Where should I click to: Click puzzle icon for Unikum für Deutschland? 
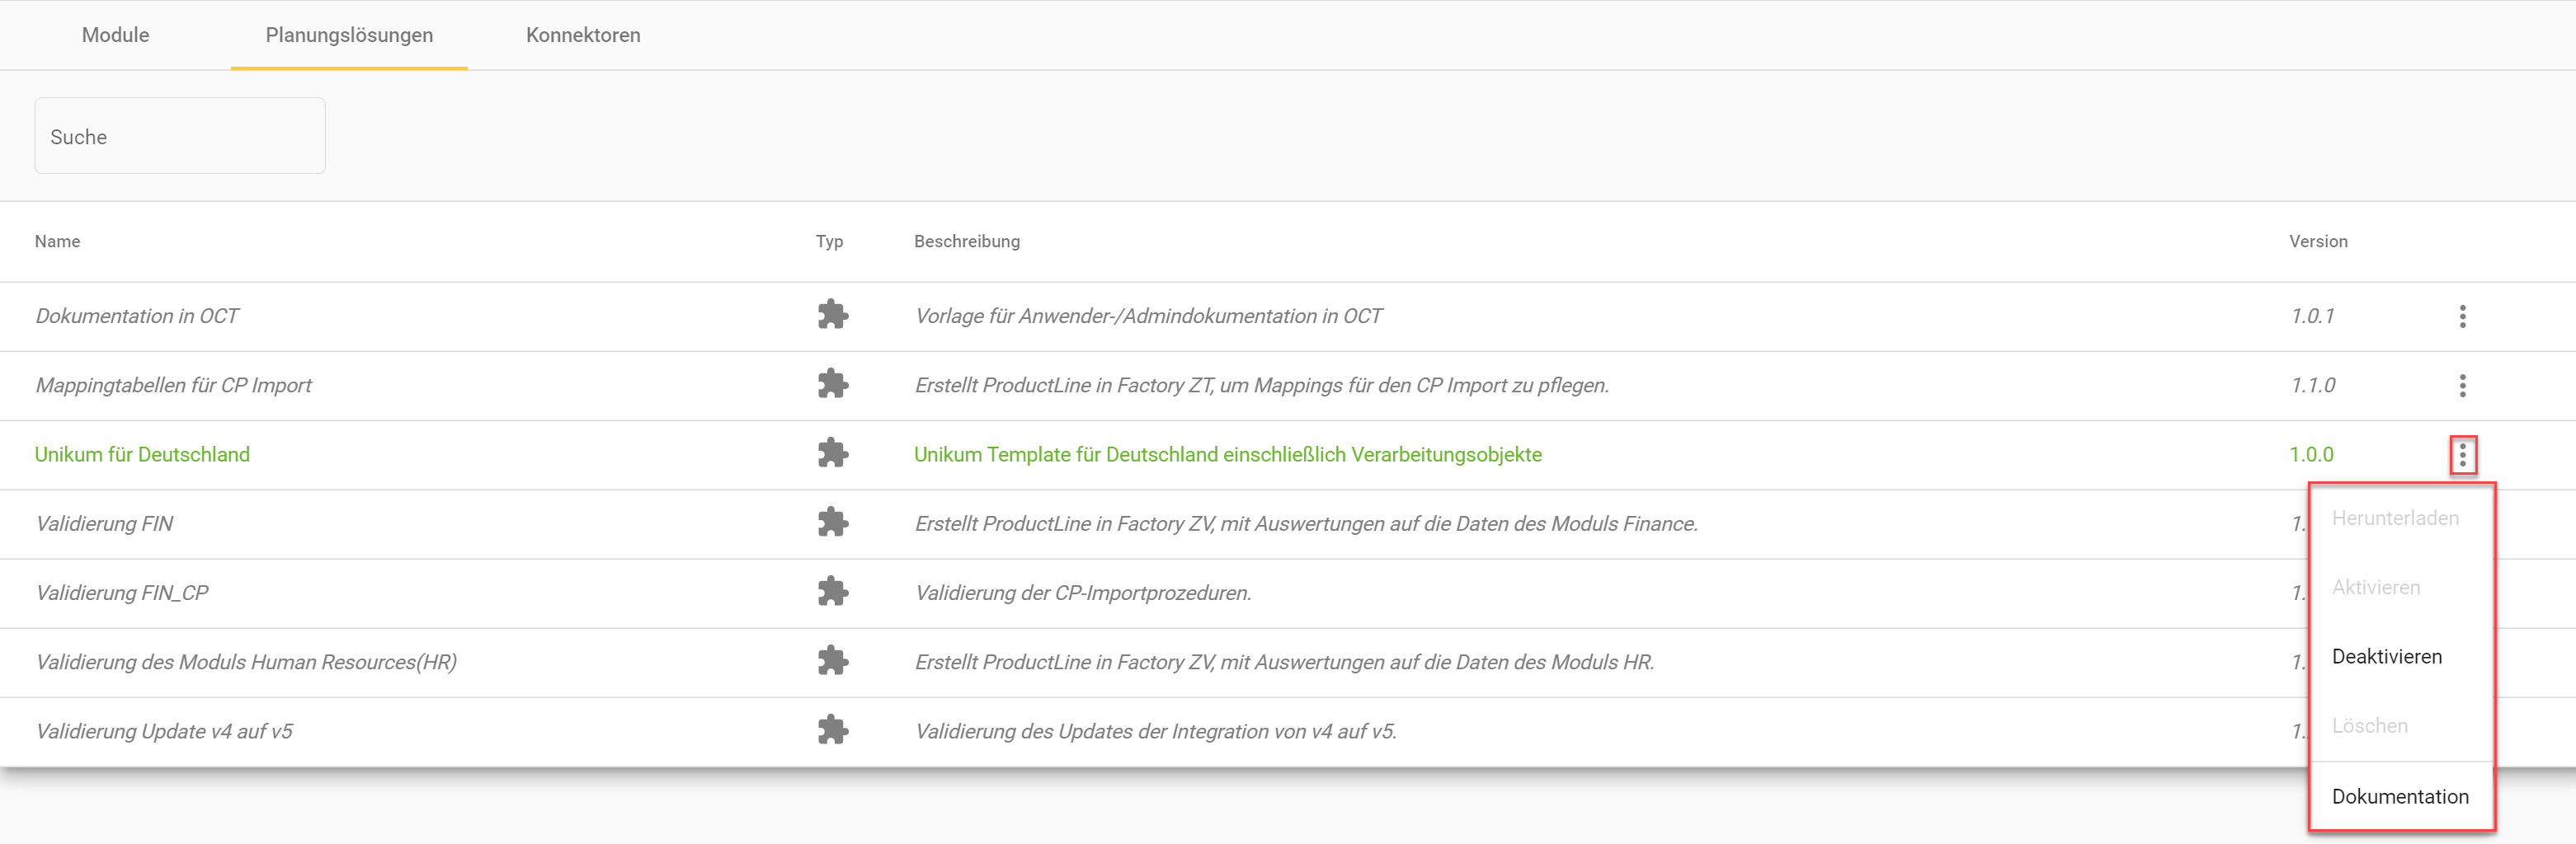point(832,454)
